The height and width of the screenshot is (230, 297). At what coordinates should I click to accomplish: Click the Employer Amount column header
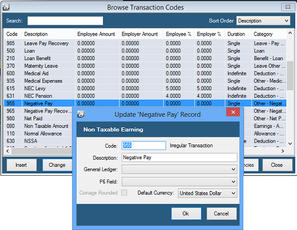141,34
